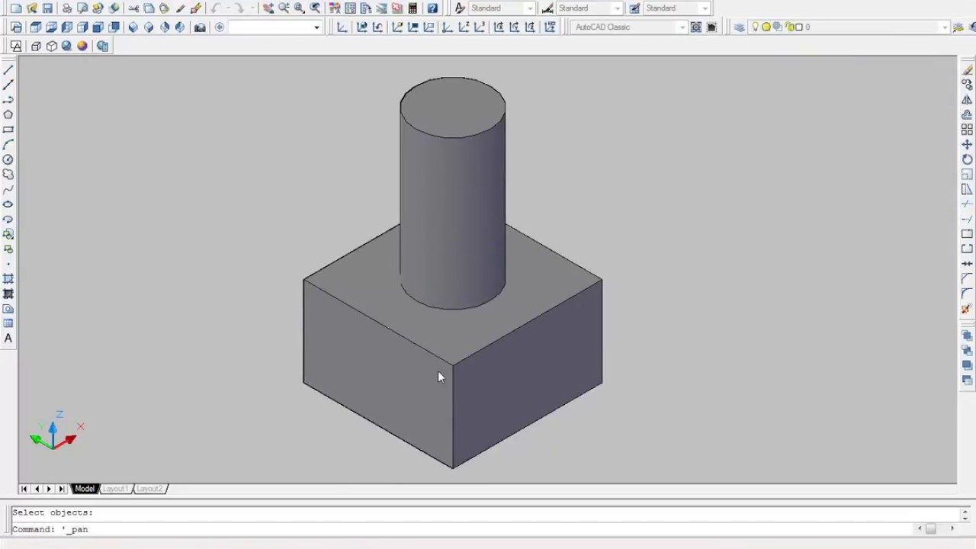The height and width of the screenshot is (549, 976).
Task: Go to previous layout tab arrow
Action: point(37,489)
